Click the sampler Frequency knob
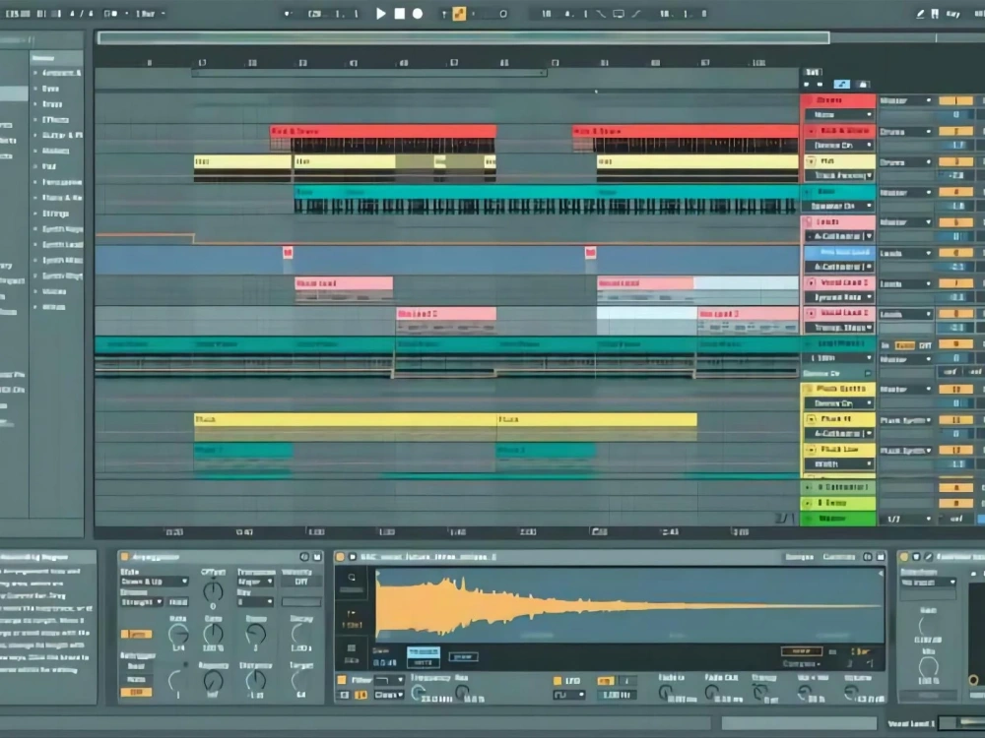This screenshot has width=985, height=738. (x=418, y=693)
